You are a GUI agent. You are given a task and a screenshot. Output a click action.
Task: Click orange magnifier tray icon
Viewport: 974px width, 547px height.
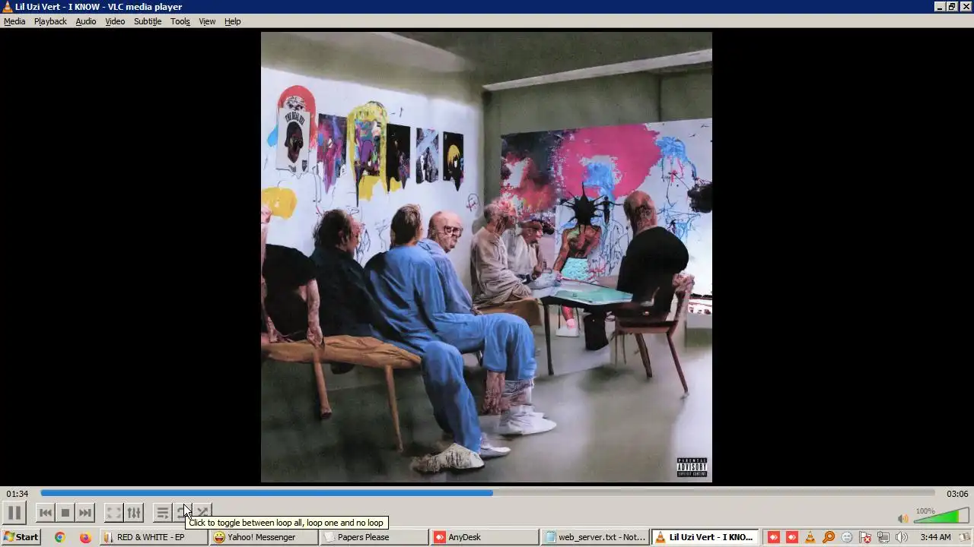click(x=829, y=537)
